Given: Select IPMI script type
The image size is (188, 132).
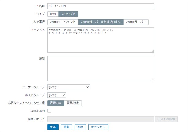Looking at the screenshot, I should pyautogui.click(x=53, y=14).
